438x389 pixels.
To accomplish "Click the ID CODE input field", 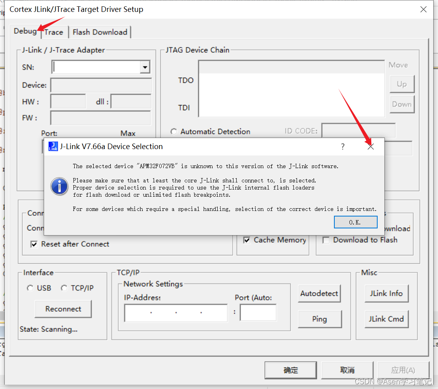I will (x=359, y=130).
